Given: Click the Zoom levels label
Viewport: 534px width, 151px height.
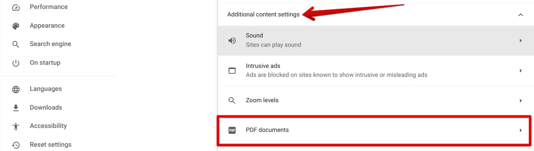Looking at the screenshot, I should [x=262, y=100].
